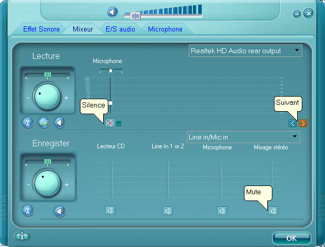This screenshot has width=325, height=247.
Task: Click the Suivant orange arrow
Action: point(303,123)
